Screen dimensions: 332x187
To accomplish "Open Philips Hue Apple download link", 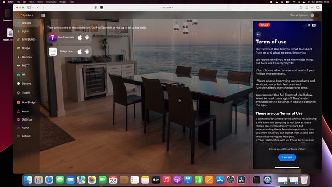I will (79, 51).
